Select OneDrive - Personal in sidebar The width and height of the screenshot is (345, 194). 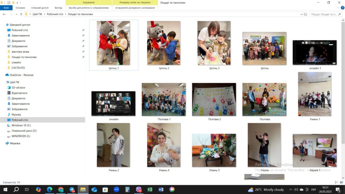coord(21,75)
